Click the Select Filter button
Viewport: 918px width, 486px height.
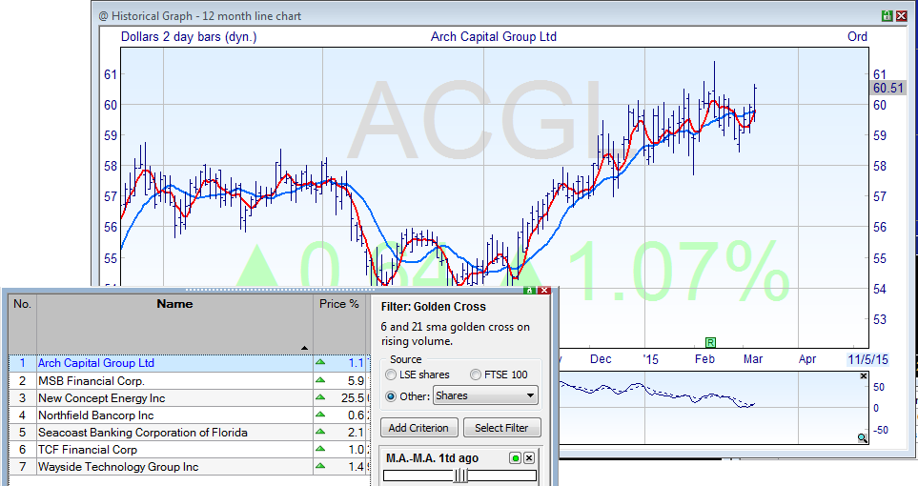[501, 428]
